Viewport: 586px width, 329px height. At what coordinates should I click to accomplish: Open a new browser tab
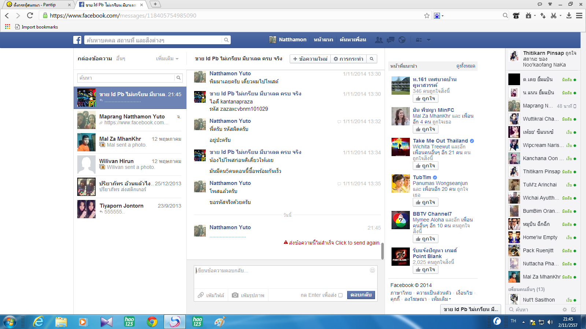(x=155, y=4)
